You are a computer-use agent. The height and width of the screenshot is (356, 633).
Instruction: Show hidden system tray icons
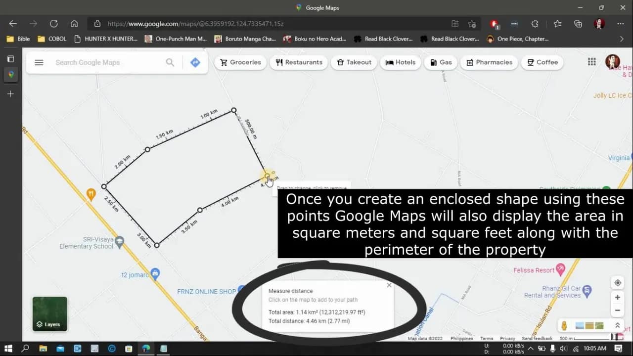(x=530, y=349)
